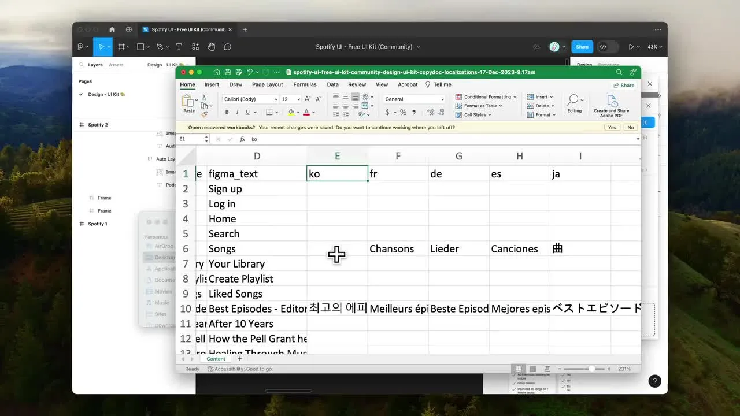Open Create and Share Adobe PDF
The height and width of the screenshot is (416, 740).
(611, 106)
